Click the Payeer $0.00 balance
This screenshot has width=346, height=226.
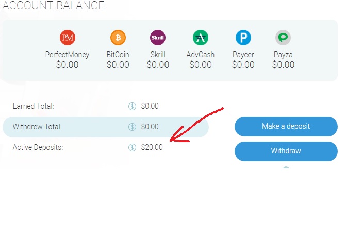243,65
